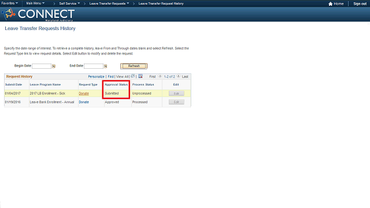The height and width of the screenshot is (208, 370).
Task: Go to First rows link
Action: pos(153,77)
